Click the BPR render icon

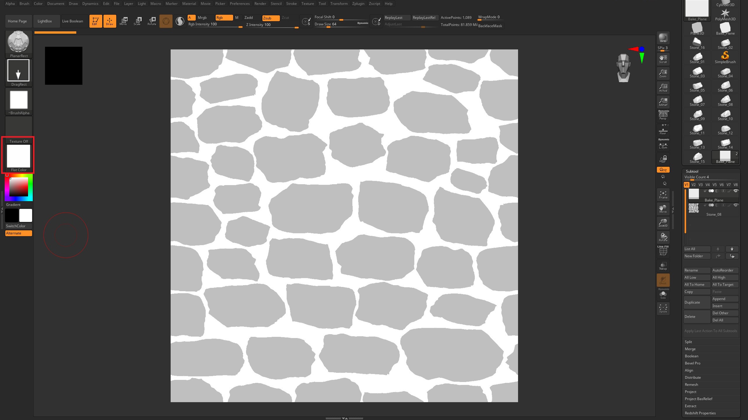pyautogui.click(x=663, y=38)
